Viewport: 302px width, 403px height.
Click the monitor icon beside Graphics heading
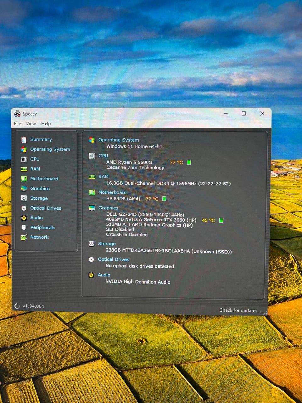pos(92,208)
